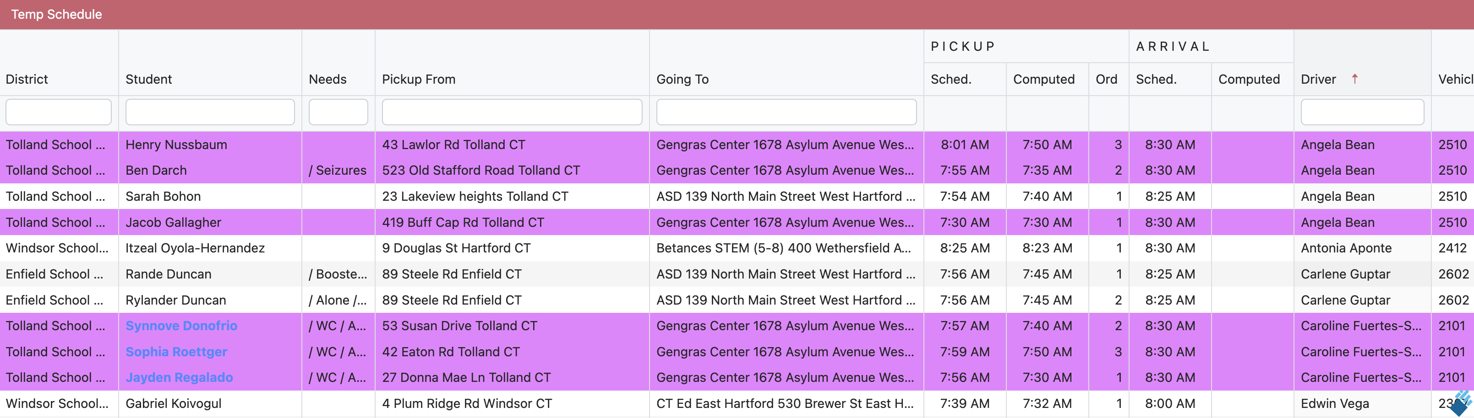
Task: Sort by the Pickup From column header
Action: pyautogui.click(x=419, y=80)
